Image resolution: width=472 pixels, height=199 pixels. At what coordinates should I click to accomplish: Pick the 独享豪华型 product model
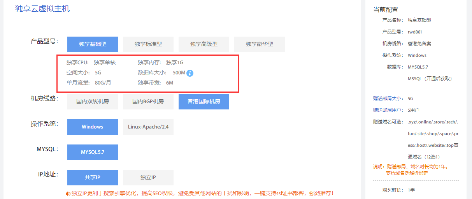point(260,44)
